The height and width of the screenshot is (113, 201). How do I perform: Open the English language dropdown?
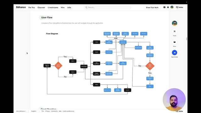pos(34,111)
